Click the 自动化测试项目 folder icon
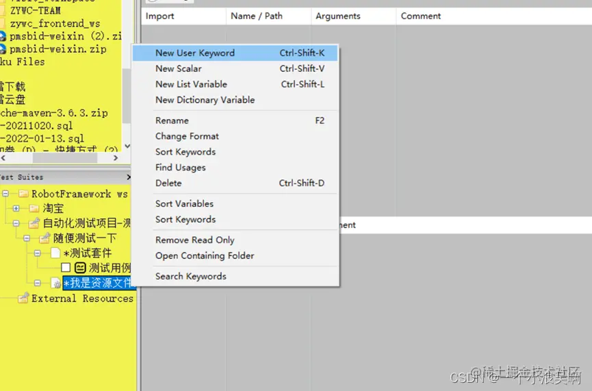The width and height of the screenshot is (592, 391). tap(34, 223)
